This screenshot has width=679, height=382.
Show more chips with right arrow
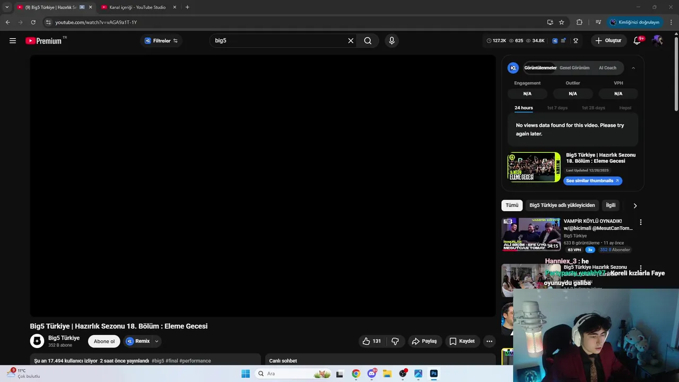coord(635,206)
